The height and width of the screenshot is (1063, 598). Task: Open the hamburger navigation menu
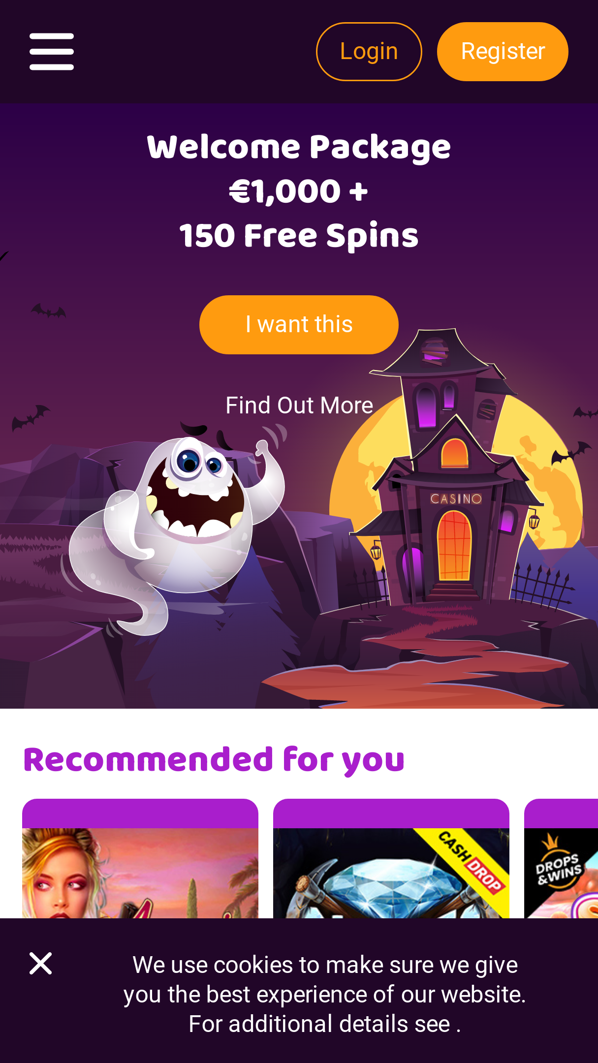coord(52,52)
